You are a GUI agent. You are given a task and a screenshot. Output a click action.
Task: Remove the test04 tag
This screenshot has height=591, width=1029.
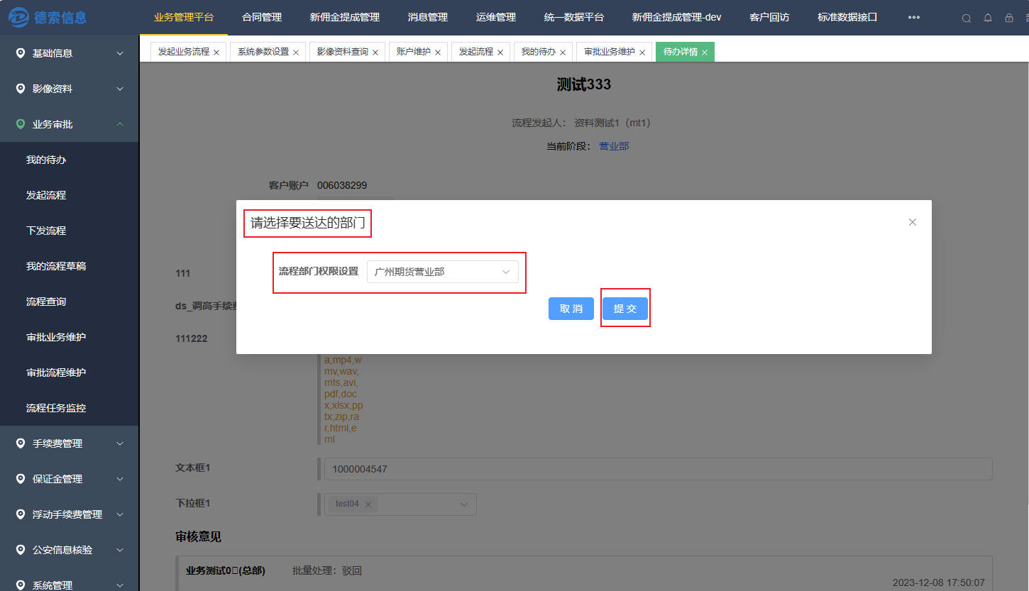point(368,504)
